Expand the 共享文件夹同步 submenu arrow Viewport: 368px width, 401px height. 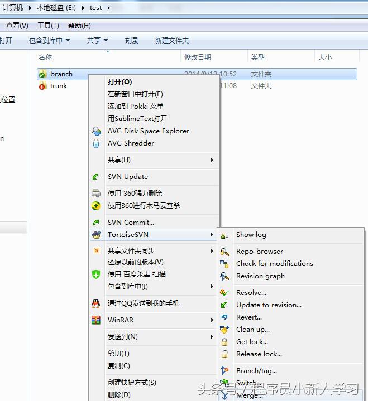click(x=212, y=250)
